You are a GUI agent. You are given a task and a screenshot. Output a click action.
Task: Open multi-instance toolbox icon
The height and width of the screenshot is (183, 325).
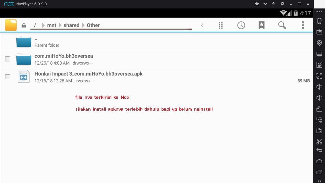(x=319, y=109)
